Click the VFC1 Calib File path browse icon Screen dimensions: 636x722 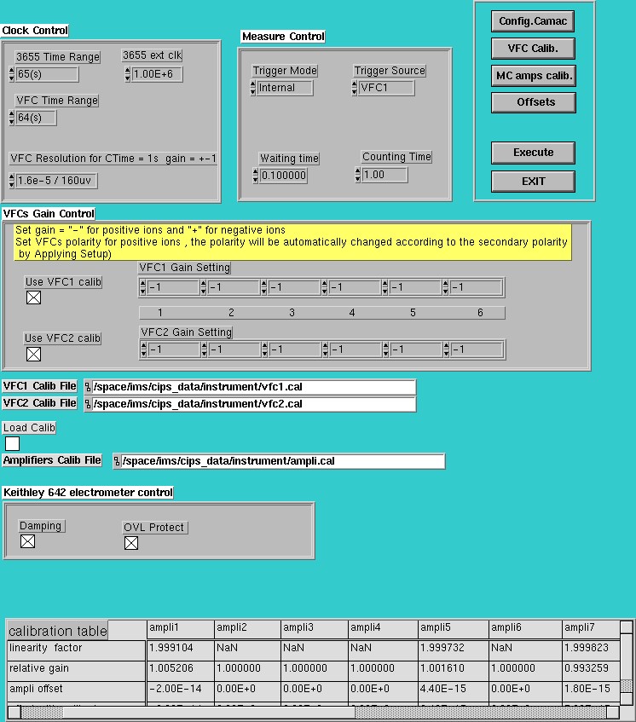pyautogui.click(x=88, y=387)
